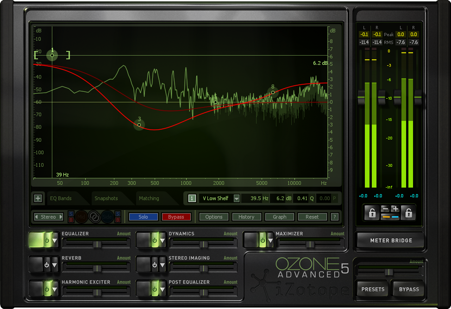Toggle the Stereo Imaging power button

click(x=155, y=265)
